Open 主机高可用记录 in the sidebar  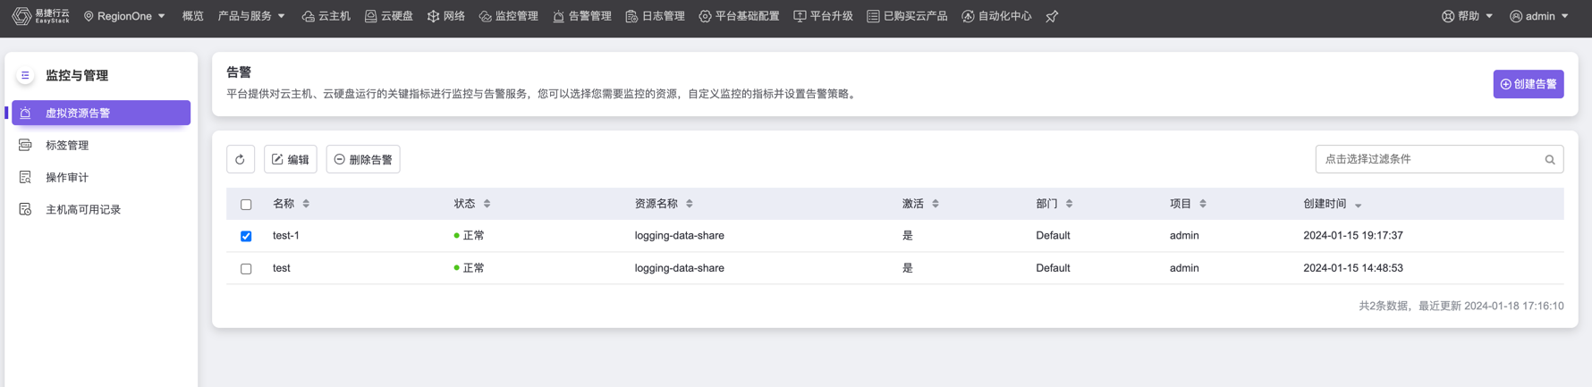[82, 209]
